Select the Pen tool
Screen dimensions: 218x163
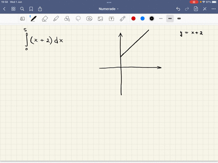click(x=33, y=19)
